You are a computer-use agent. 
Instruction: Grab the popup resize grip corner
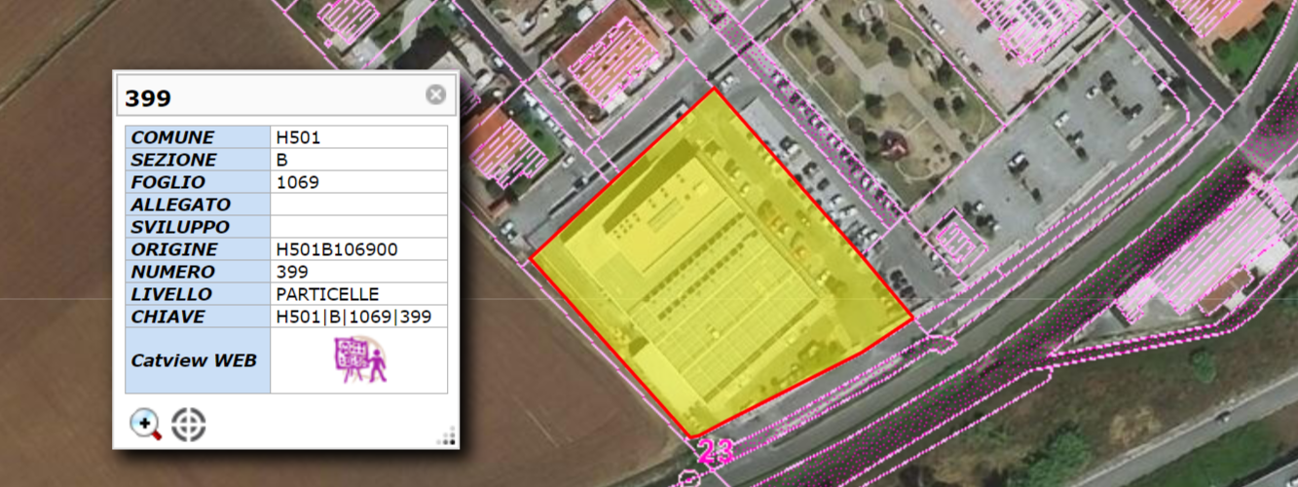click(447, 437)
